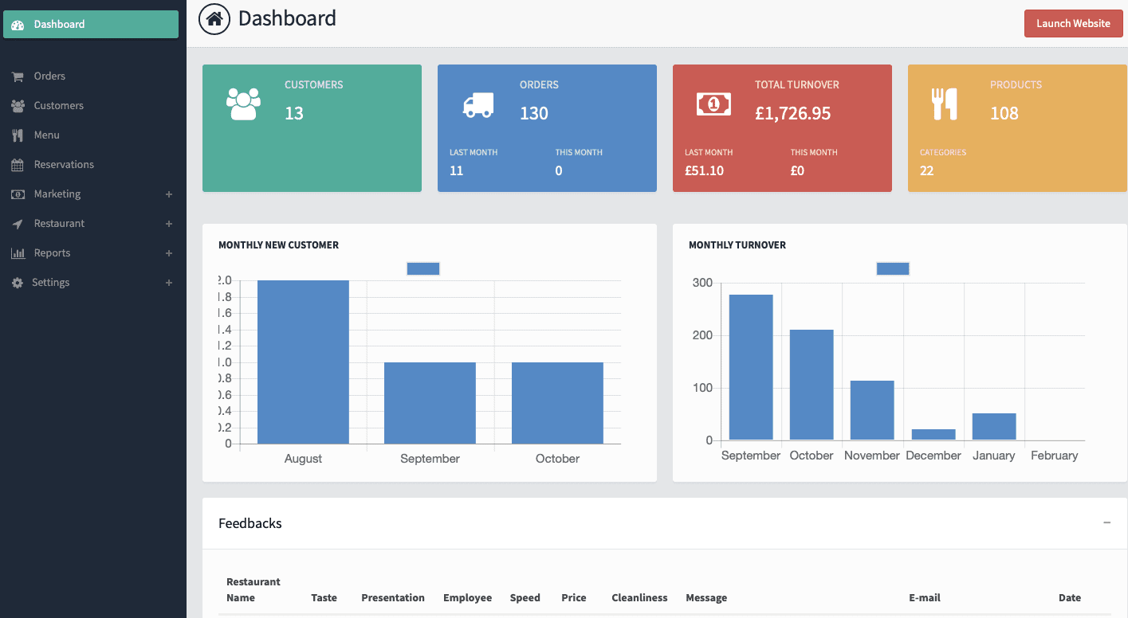Open the Menu cutlery icon in sidebar
This screenshot has width=1128, height=618.
click(18, 135)
